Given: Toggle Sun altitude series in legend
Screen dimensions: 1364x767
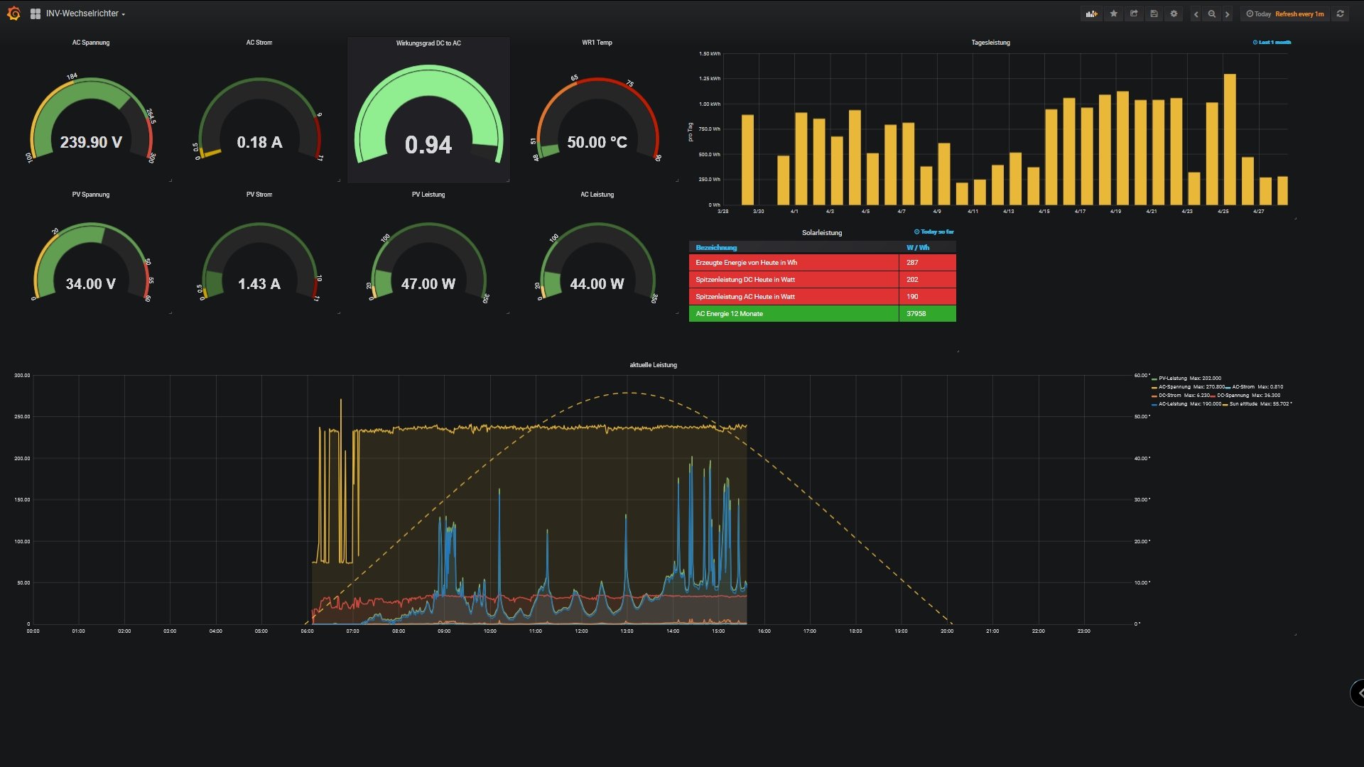Looking at the screenshot, I should tap(1243, 404).
